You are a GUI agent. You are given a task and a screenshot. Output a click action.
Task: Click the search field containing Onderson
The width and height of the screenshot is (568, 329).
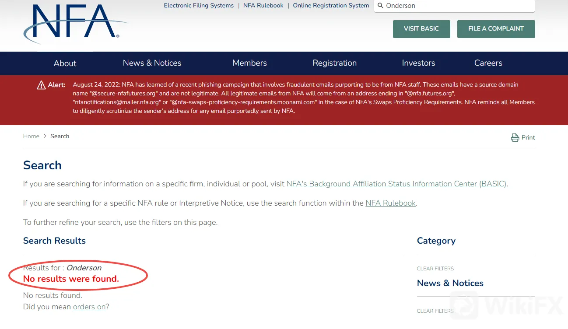point(454,6)
